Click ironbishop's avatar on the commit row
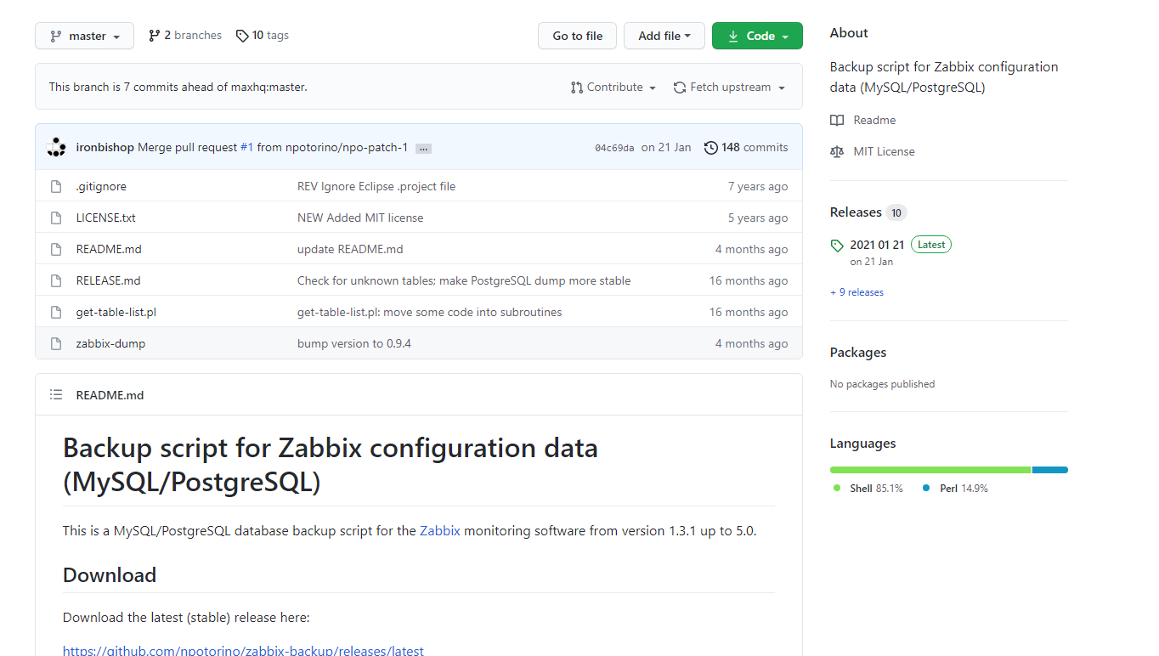 (x=56, y=146)
